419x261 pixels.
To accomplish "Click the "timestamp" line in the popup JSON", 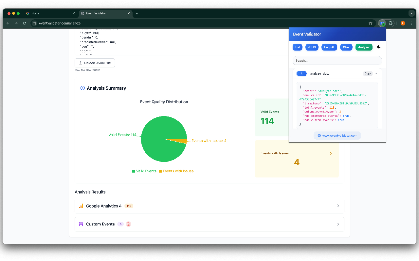I will (x=336, y=103).
